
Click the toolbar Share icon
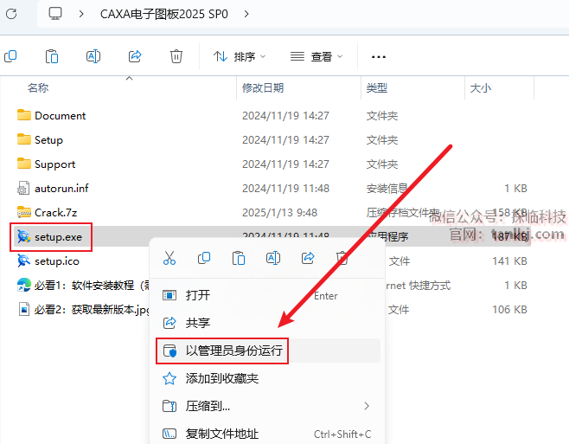pyautogui.click(x=135, y=56)
